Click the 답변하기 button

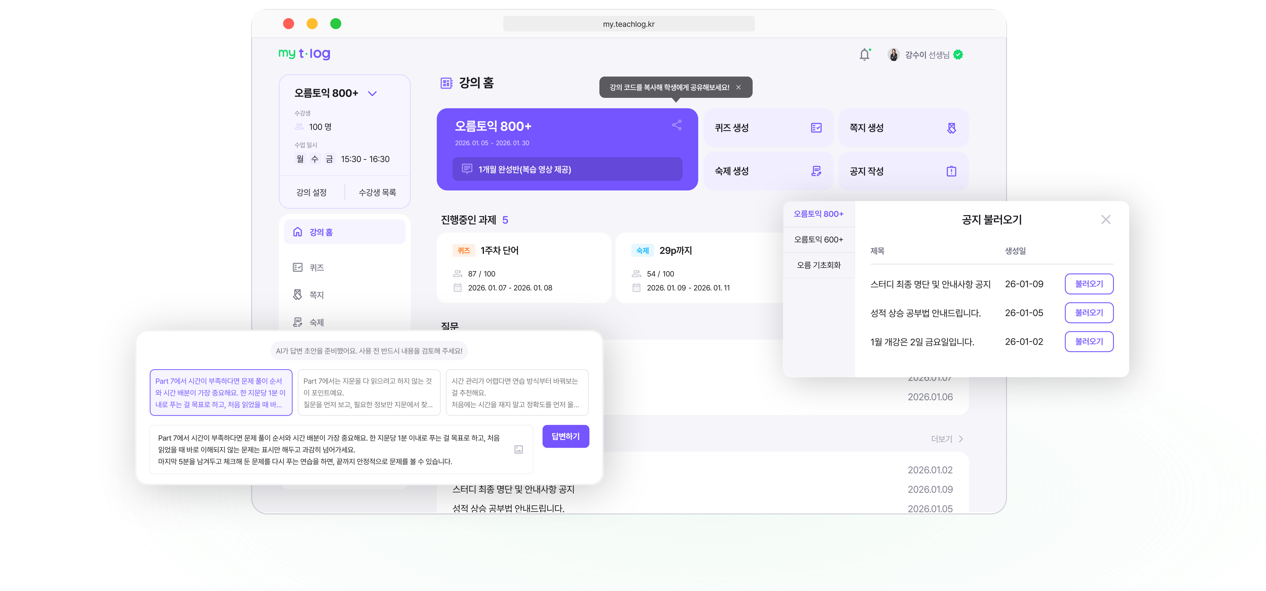coord(565,436)
